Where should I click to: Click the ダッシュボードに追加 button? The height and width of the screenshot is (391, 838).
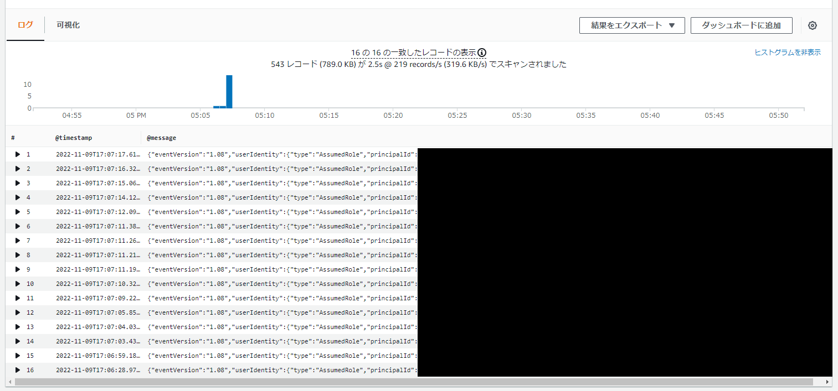pyautogui.click(x=742, y=25)
